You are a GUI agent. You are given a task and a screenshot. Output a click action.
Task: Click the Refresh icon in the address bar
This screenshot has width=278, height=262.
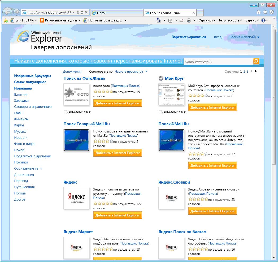coord(82,12)
